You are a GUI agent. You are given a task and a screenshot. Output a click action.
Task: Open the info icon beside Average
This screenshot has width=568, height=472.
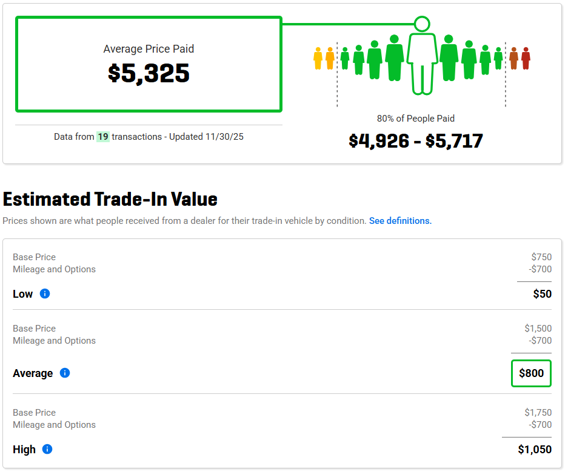tap(65, 373)
